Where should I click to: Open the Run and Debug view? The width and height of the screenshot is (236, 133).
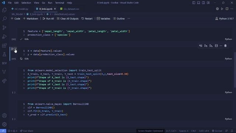[4, 37]
